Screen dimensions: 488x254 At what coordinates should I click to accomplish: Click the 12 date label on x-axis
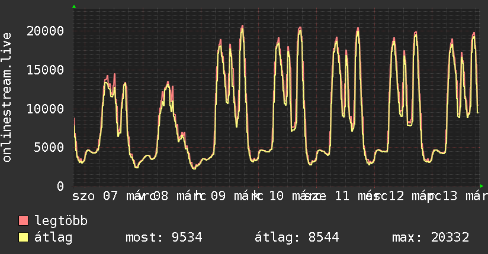[x=396, y=196]
